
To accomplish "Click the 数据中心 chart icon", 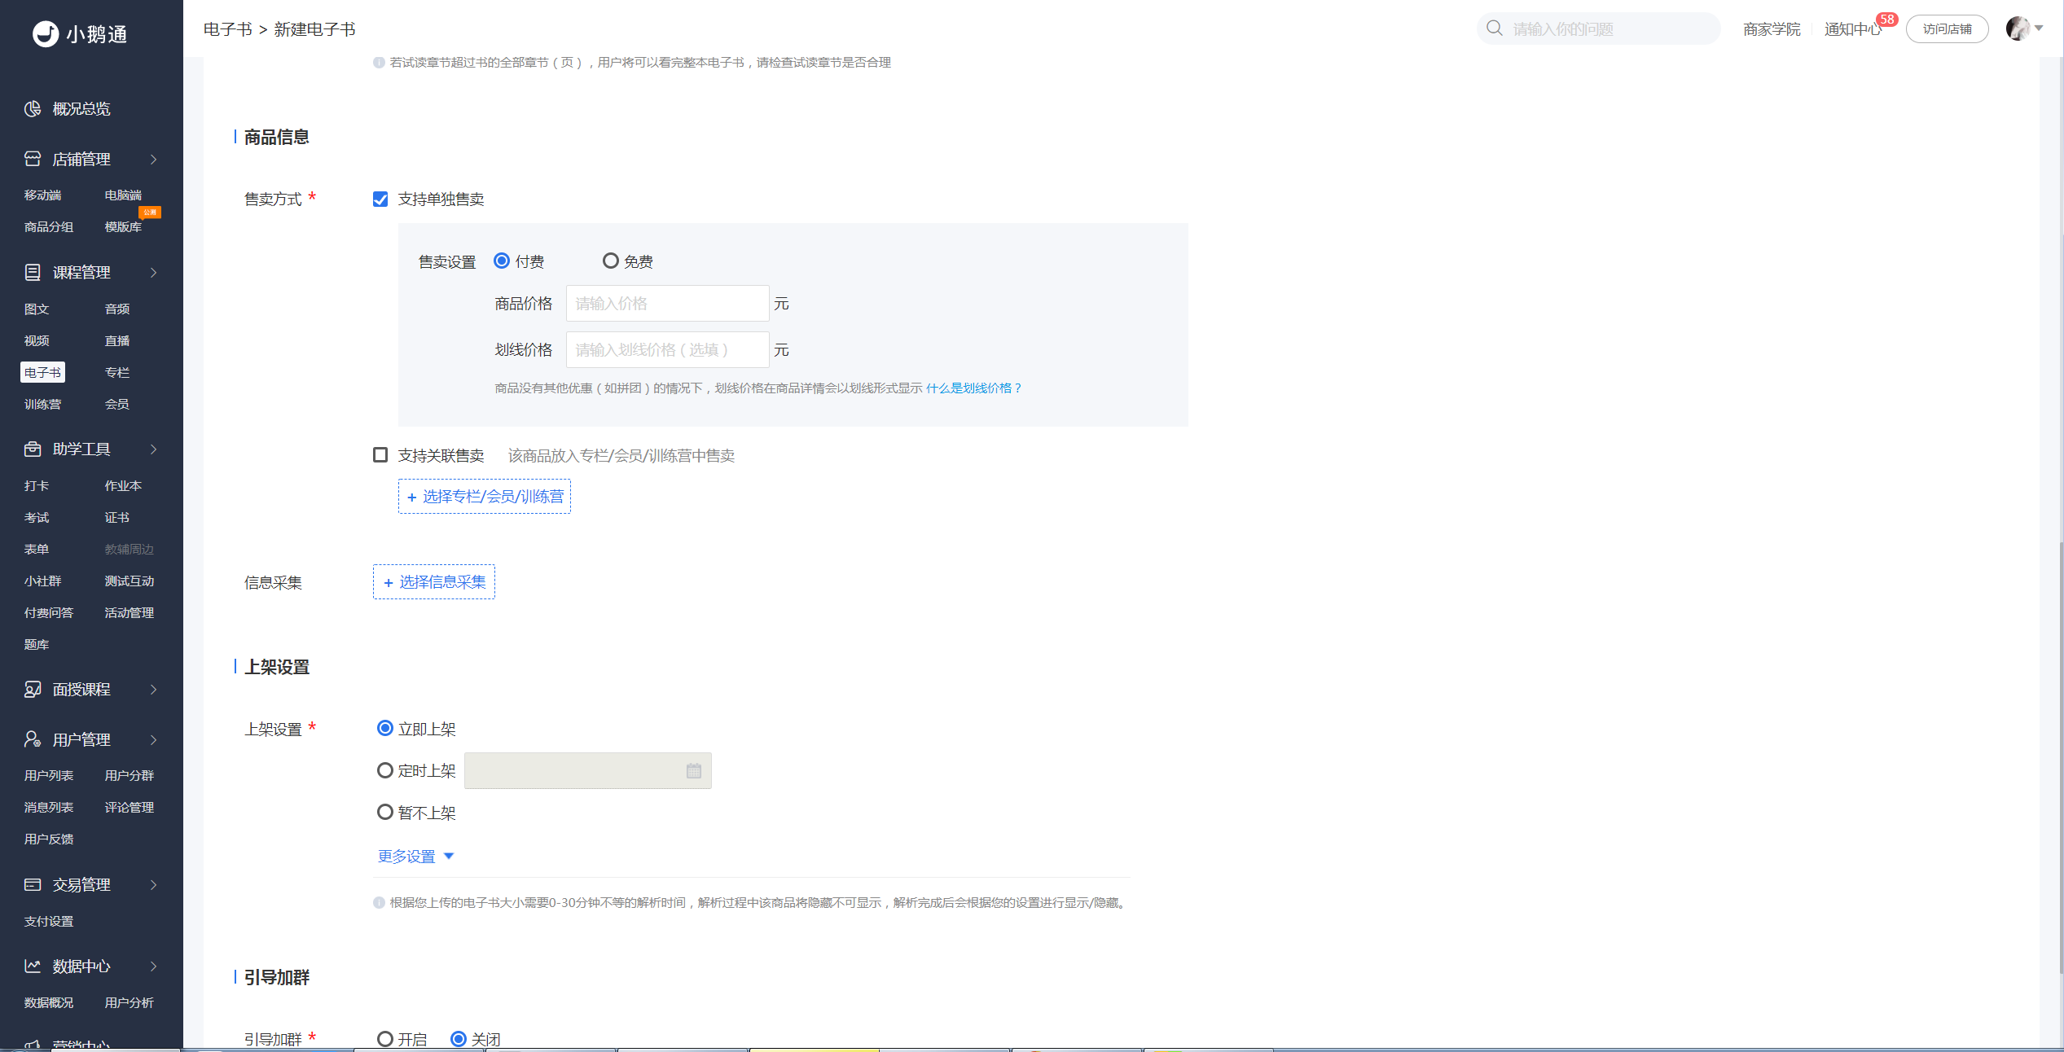I will [x=33, y=966].
